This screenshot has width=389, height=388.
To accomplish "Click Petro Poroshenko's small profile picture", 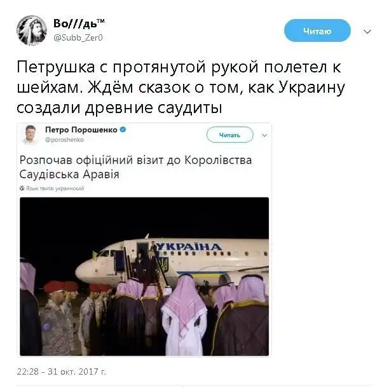I will pos(31,135).
